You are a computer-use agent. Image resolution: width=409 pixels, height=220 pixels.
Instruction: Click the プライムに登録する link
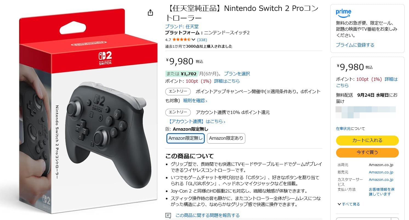(355, 45)
